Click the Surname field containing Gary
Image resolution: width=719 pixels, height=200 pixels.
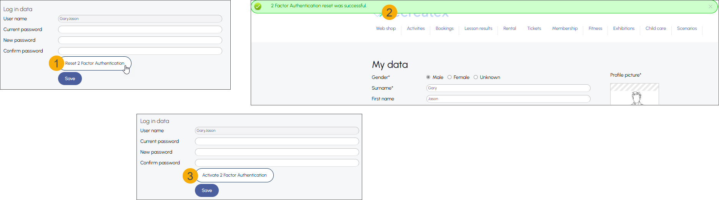(508, 88)
